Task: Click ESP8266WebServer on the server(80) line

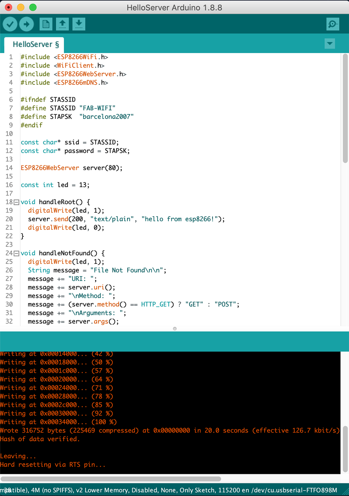Action: click(x=50, y=168)
